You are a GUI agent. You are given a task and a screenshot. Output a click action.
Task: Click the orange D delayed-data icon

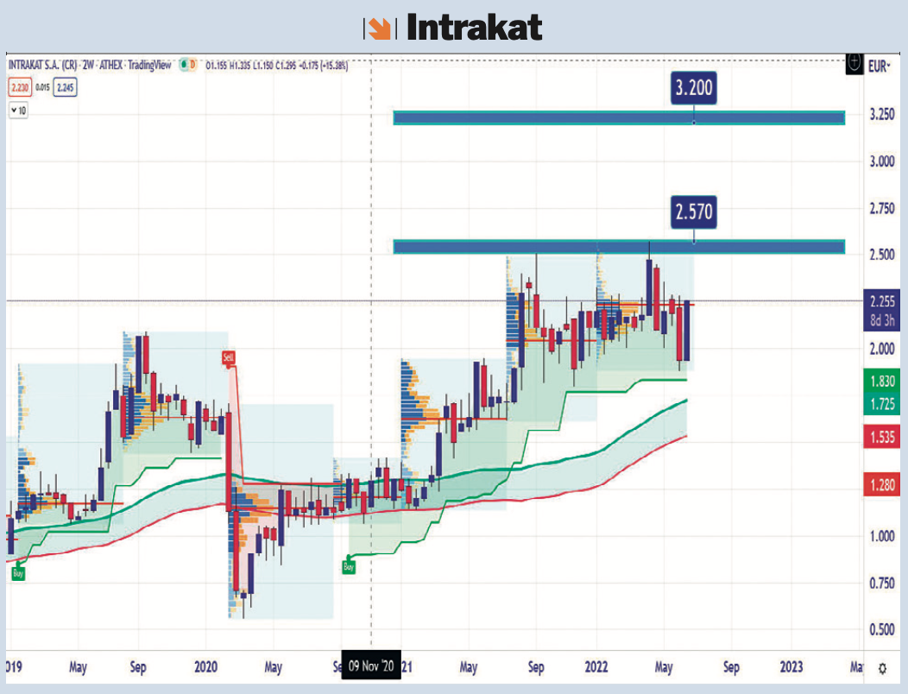tap(192, 65)
